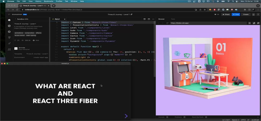Open the Live collaboration people icon
261x121 pixels.
9,49
